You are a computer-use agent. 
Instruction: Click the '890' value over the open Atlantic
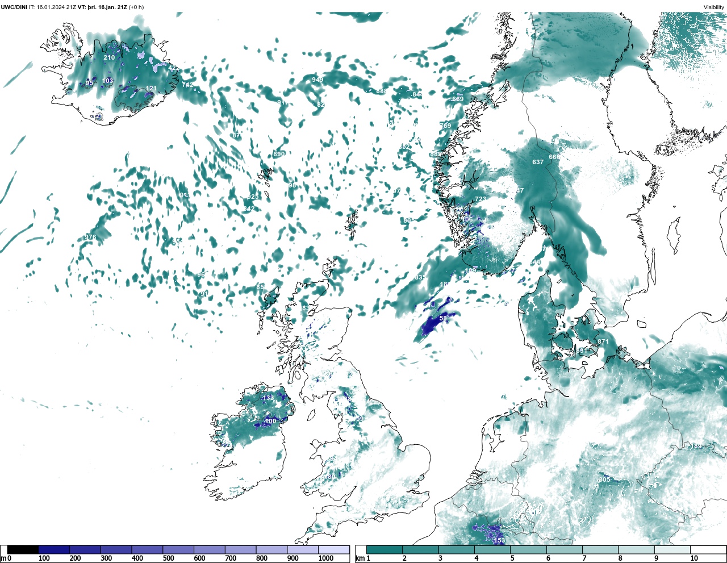point(279,154)
